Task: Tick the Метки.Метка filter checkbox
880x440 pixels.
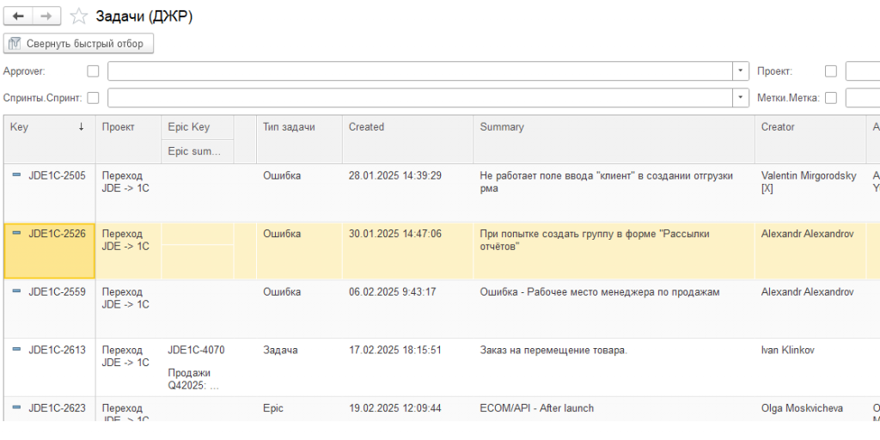Action: point(830,98)
